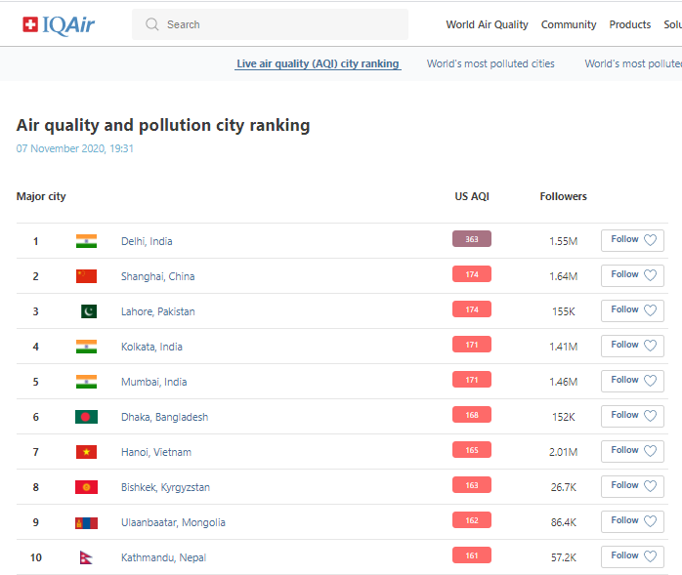Toggle Follow for Dhaka, Bangladesh
The height and width of the screenshot is (575, 682).
(632, 416)
